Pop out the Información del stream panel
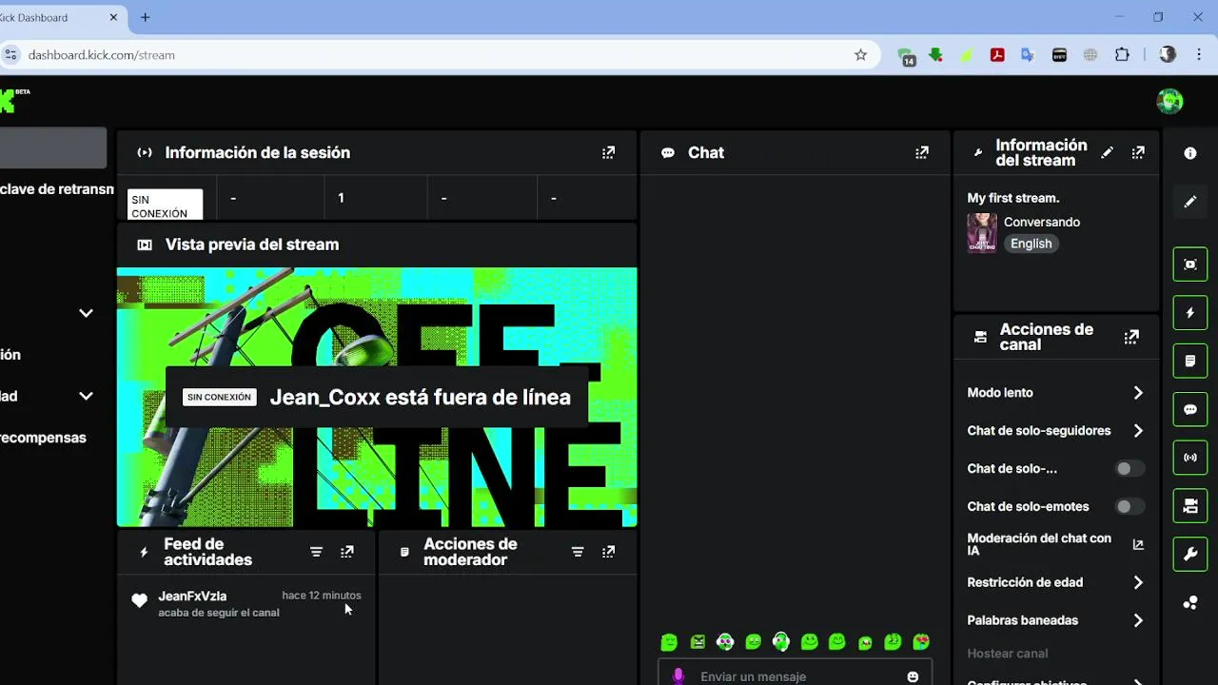Image resolution: width=1218 pixels, height=685 pixels. 1138,152
